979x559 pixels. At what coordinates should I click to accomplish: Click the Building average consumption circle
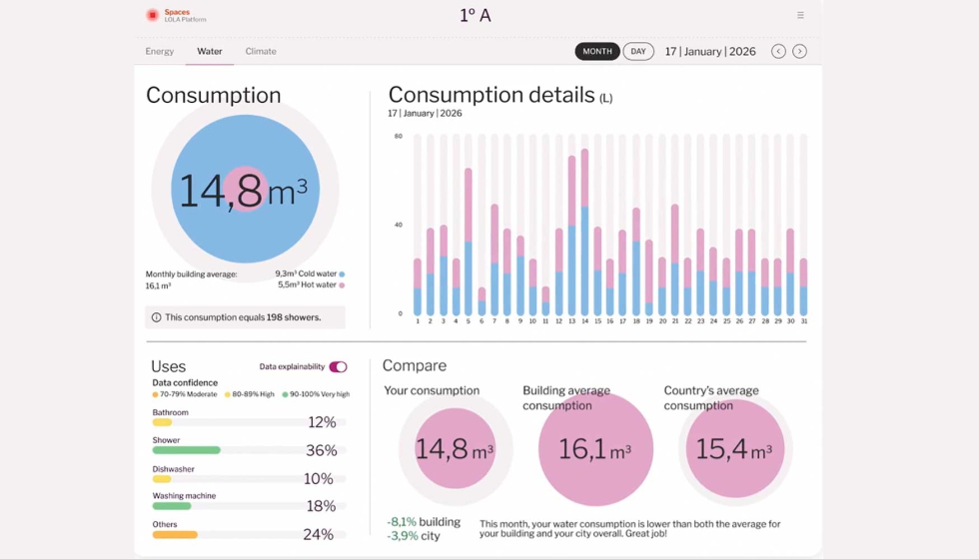595,449
